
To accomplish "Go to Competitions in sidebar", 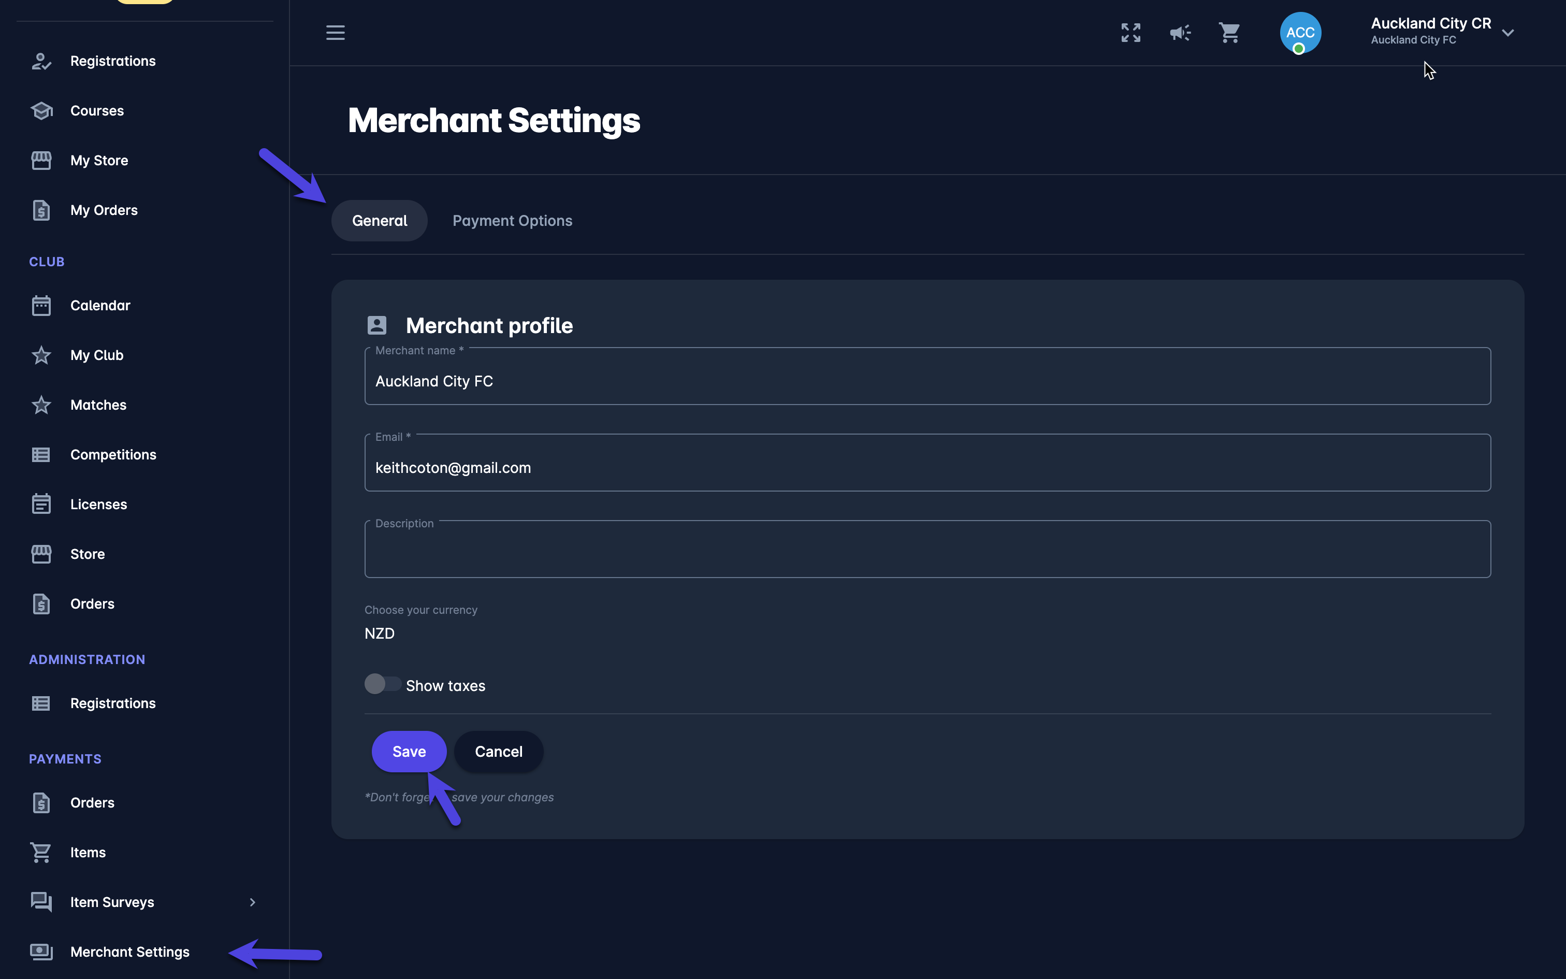I will [112, 455].
